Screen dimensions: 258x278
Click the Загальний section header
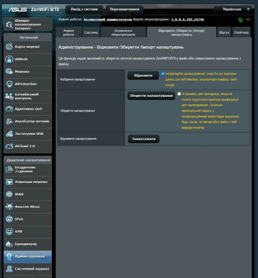[x=28, y=38]
